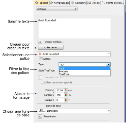The height and width of the screenshot is (127, 128).
Task: Click the red embroidery font icon
Action: (40, 54)
